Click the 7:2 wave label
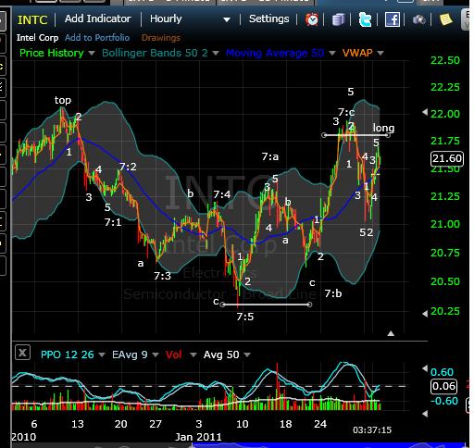The height and width of the screenshot is (448, 474). tap(128, 167)
